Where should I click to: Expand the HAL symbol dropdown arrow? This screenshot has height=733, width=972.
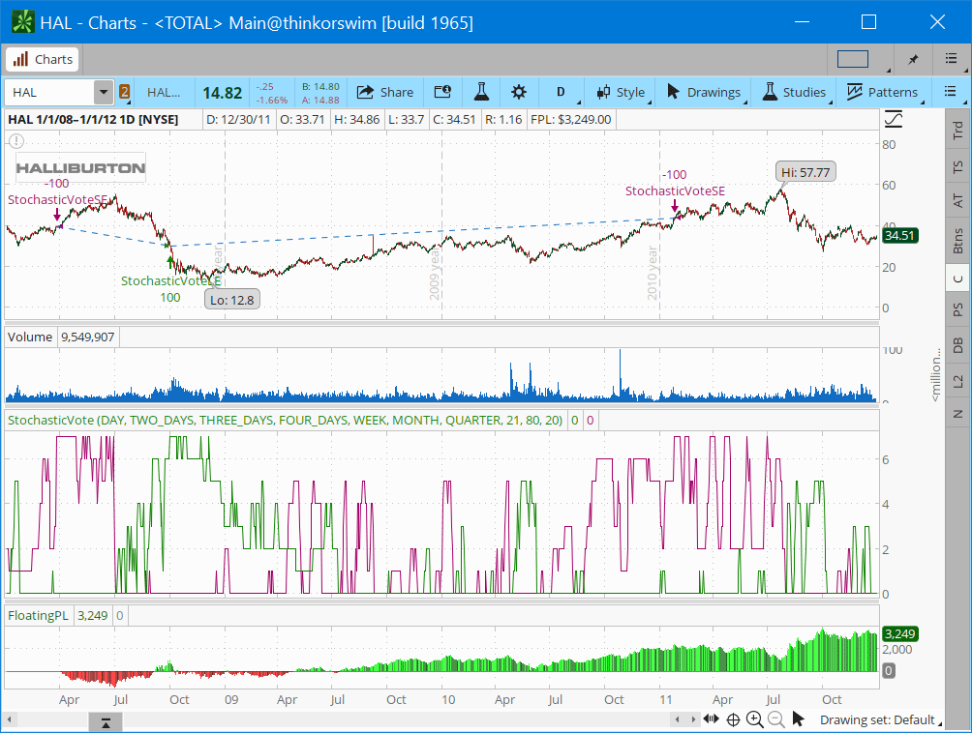104,93
